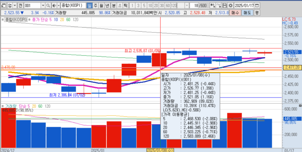Click the 2025/01/08(수) date marker on time axis

click(x=160, y=150)
